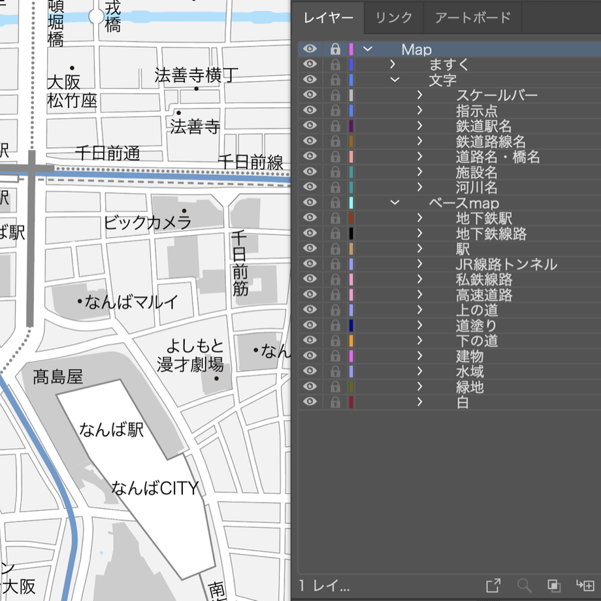Toggle lock icon of JR線路トンネル layer
Viewport: 601px width, 601px height.
[335, 264]
